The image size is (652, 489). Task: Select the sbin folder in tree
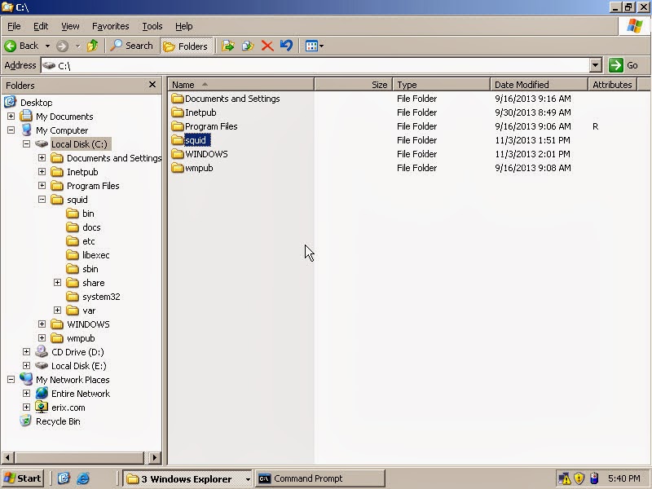point(90,269)
